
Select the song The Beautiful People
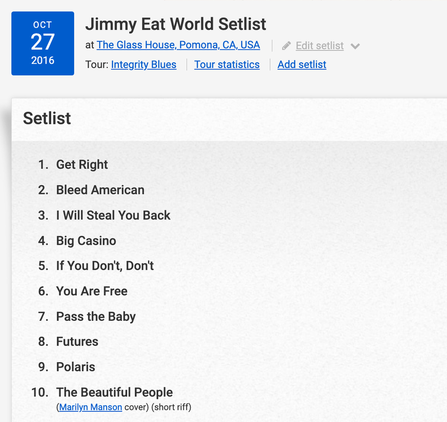coord(114,392)
